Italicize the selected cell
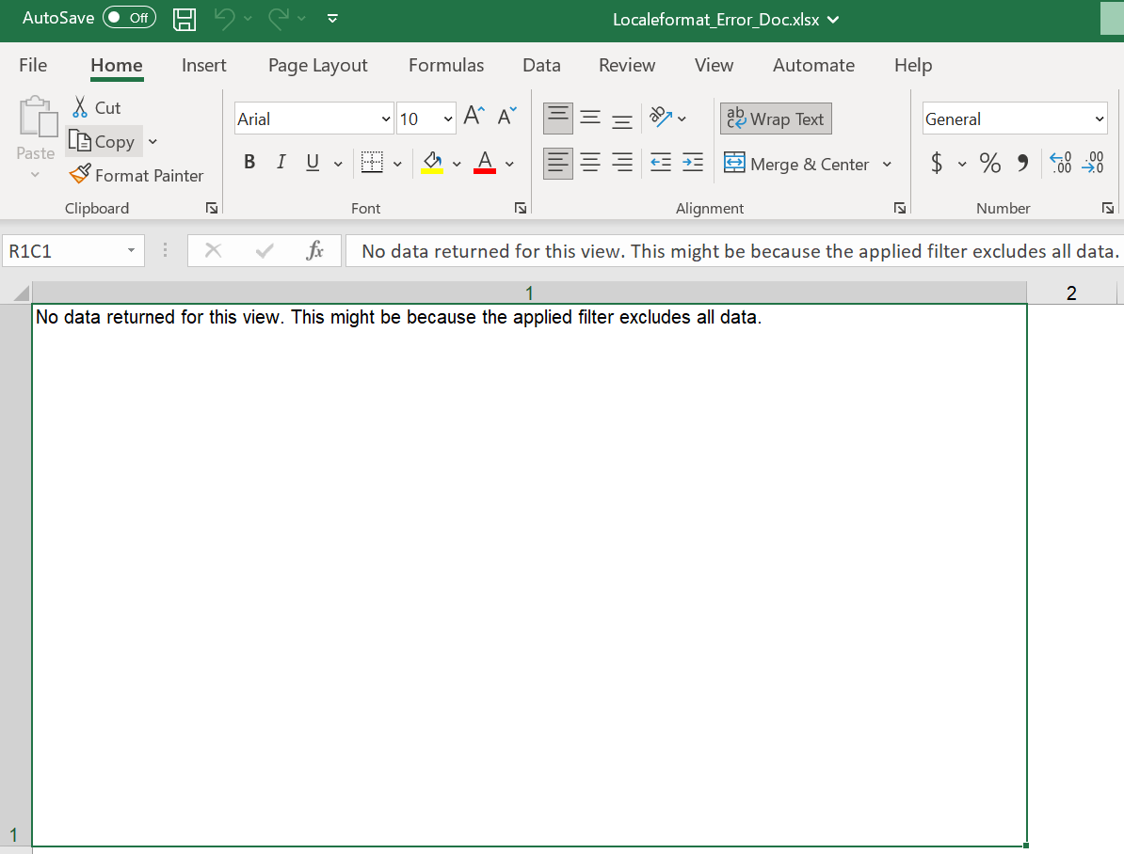 (x=281, y=162)
